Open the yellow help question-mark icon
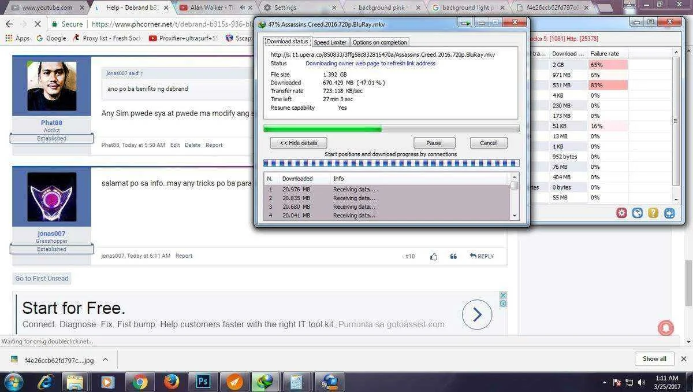693x392 pixels. [653, 213]
